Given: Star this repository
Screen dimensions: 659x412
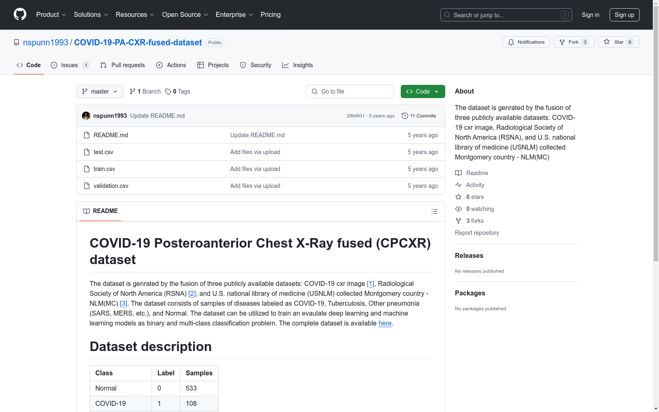Looking at the screenshot, I should coord(619,42).
